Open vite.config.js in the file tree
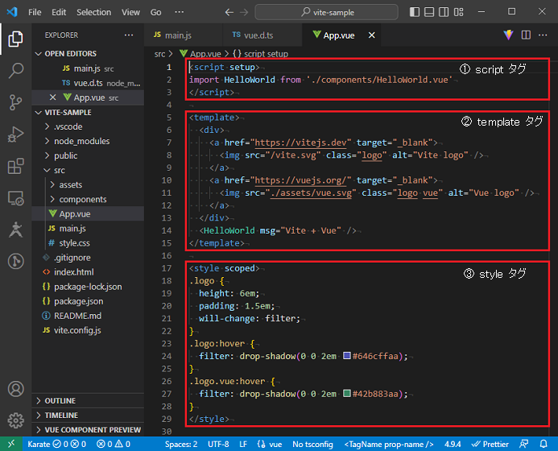 [77, 330]
